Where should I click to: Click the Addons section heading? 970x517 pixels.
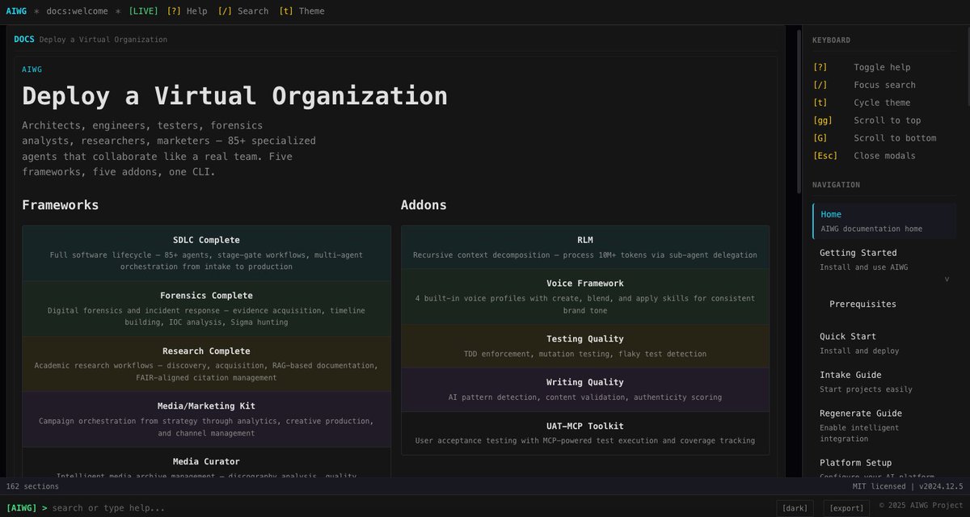coord(424,205)
